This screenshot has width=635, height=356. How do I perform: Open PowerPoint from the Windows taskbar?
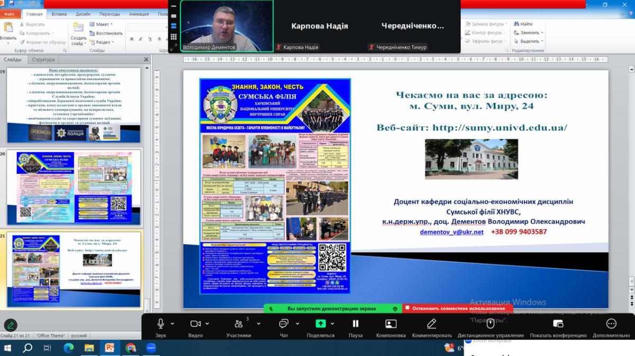click(110, 348)
